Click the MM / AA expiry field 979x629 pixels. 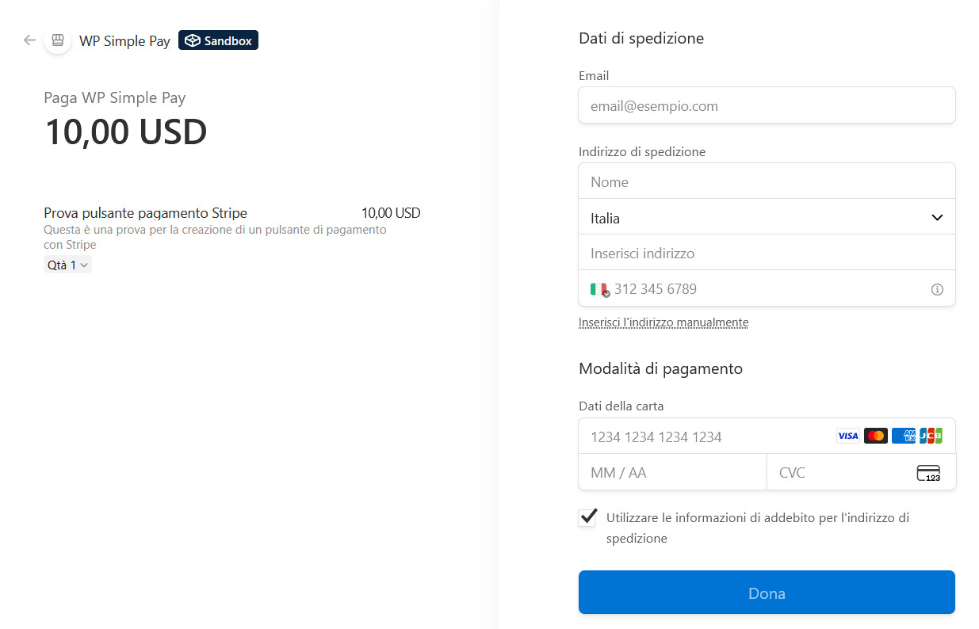pos(672,472)
